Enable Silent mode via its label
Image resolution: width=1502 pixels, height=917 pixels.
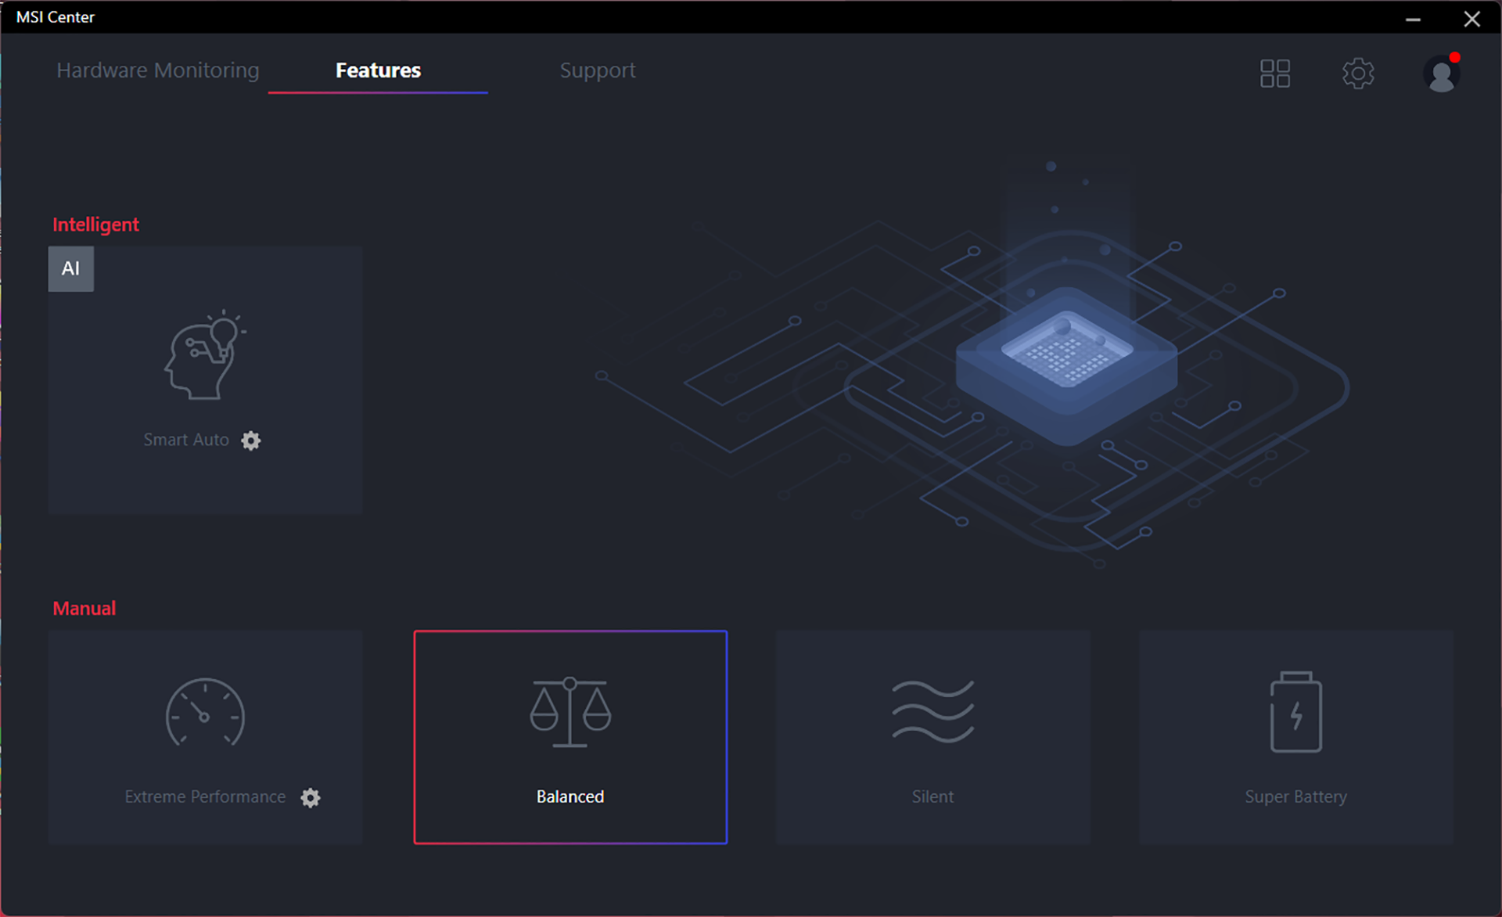coord(932,797)
